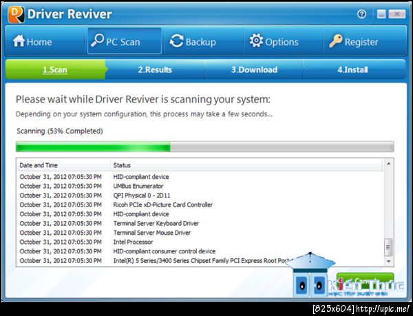Click the Backup refresh arrows icon
Screen dimensions: 413x316
(176, 41)
